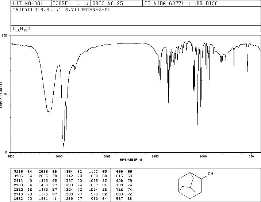
Task: Select peak table entry 1037
Action: coord(93,185)
